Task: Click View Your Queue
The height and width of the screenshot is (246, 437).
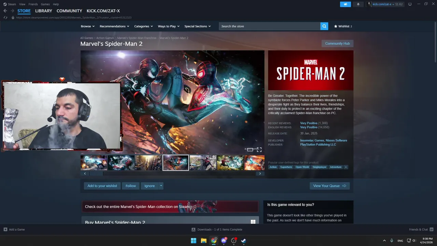Action: click(x=329, y=186)
